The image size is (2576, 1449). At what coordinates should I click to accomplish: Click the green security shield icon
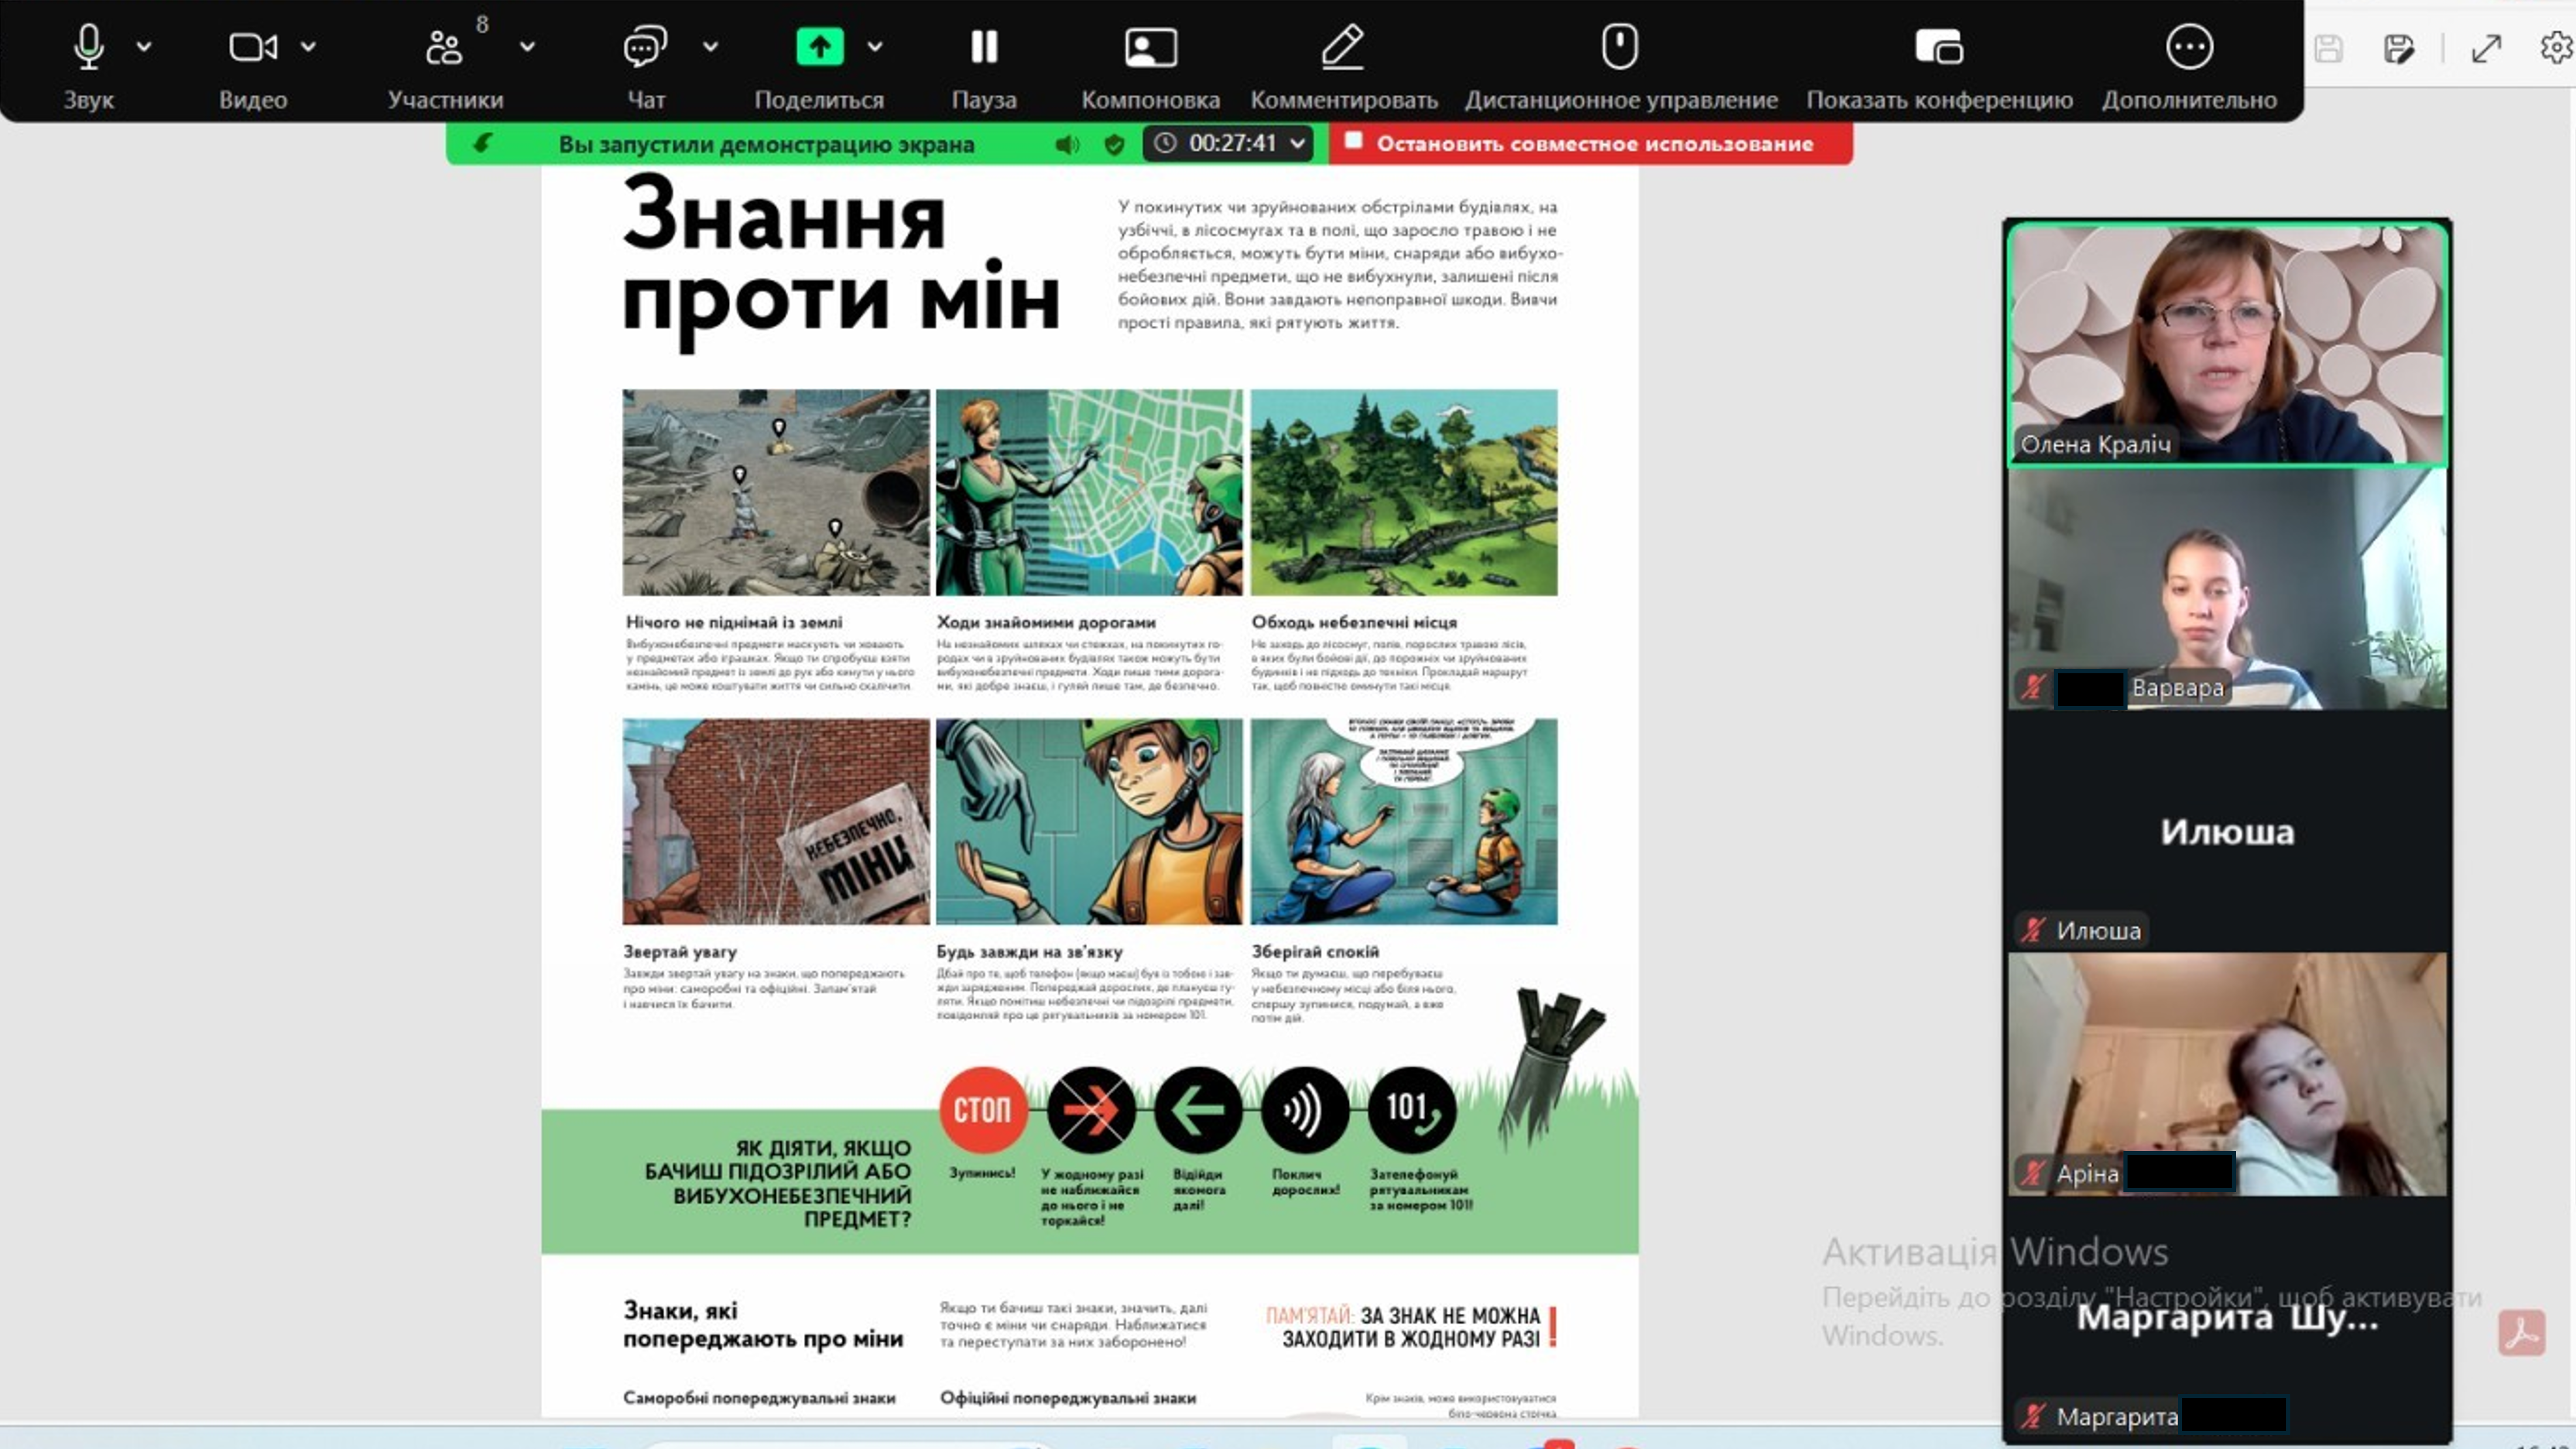tap(1114, 144)
